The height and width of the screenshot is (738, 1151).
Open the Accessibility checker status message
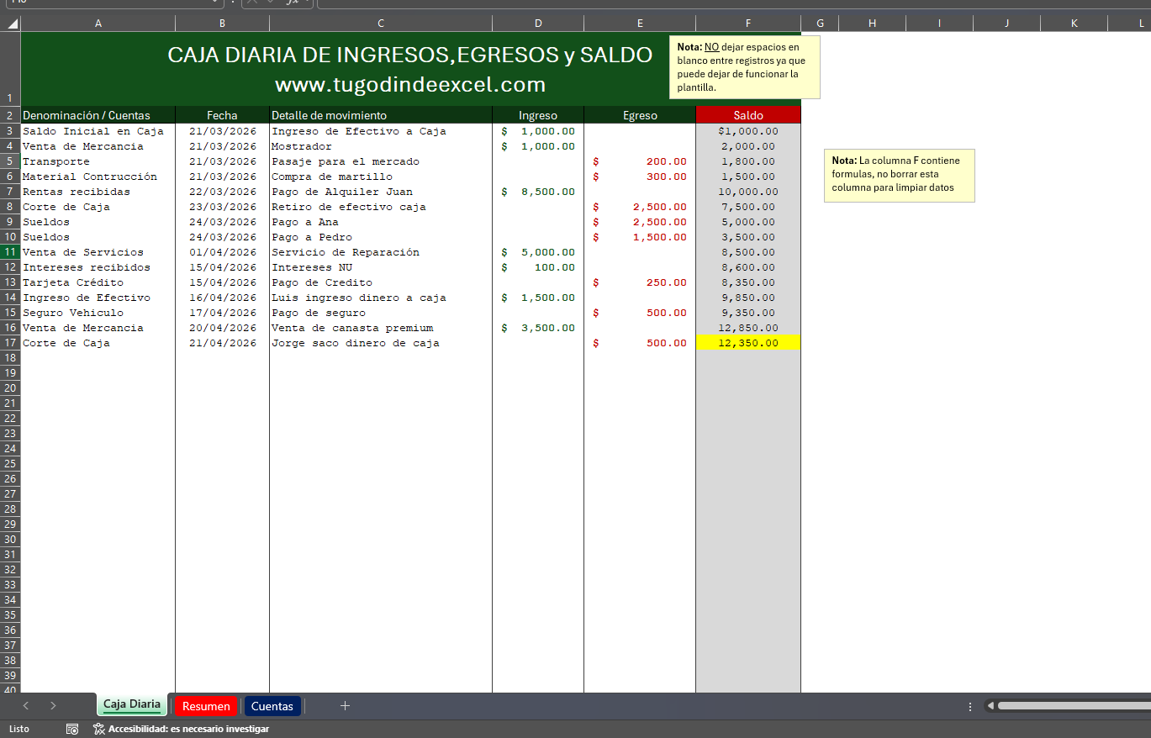(x=181, y=729)
